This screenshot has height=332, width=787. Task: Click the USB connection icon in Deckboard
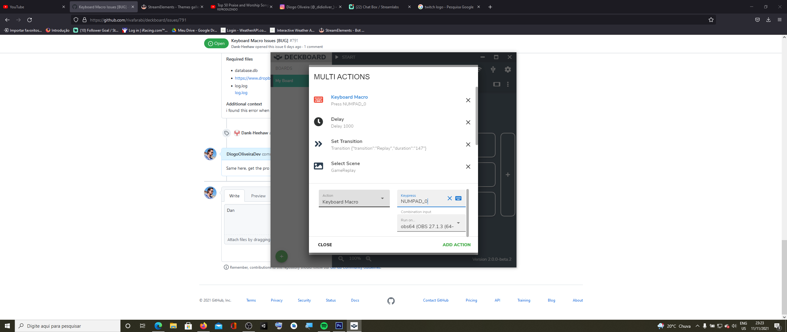(x=493, y=69)
